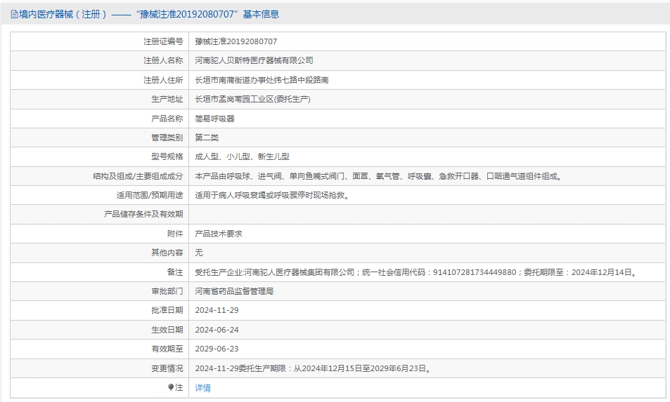Select the composition text starting 本产品由呼吸球

click(x=379, y=176)
